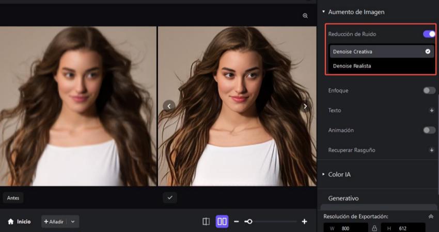
Task: Open dropdown arrow next to Añadir
Action: click(73, 222)
